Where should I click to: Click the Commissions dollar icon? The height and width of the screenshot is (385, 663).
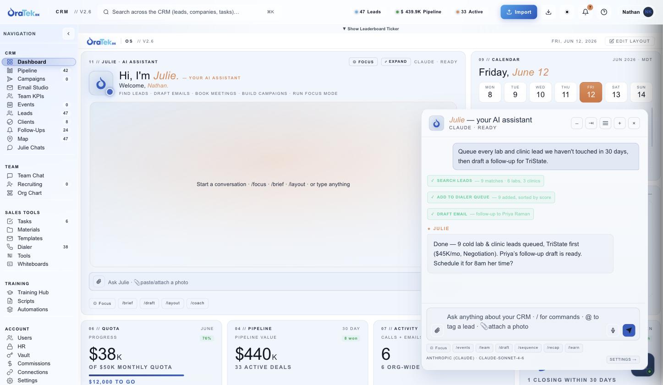(x=10, y=363)
